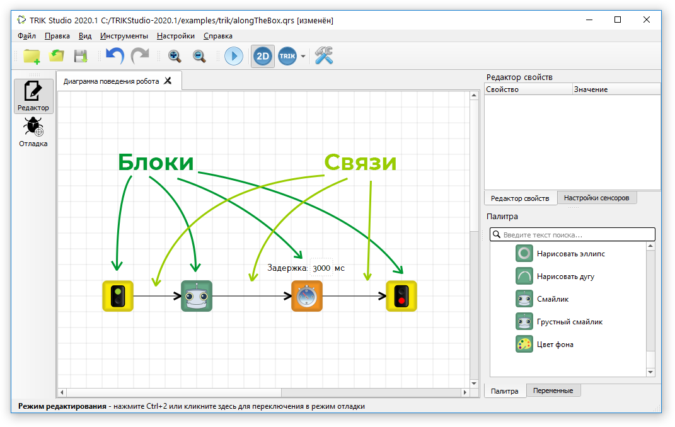The image size is (675, 427).
Task: Open an existing project from toolbar
Action: coord(56,56)
